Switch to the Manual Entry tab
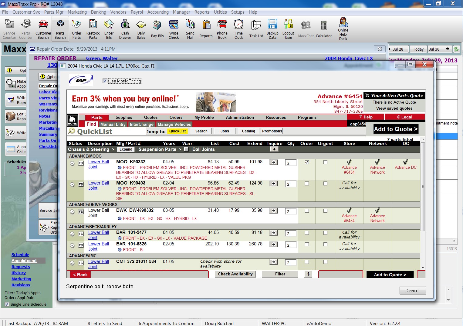Viewport: 463px width, 326px height. (113, 124)
